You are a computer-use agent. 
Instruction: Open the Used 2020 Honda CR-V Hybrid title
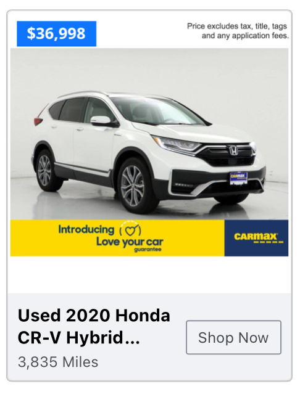[94, 326]
